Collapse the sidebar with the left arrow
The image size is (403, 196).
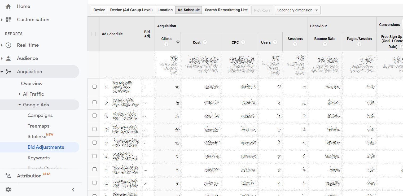tap(73, 189)
